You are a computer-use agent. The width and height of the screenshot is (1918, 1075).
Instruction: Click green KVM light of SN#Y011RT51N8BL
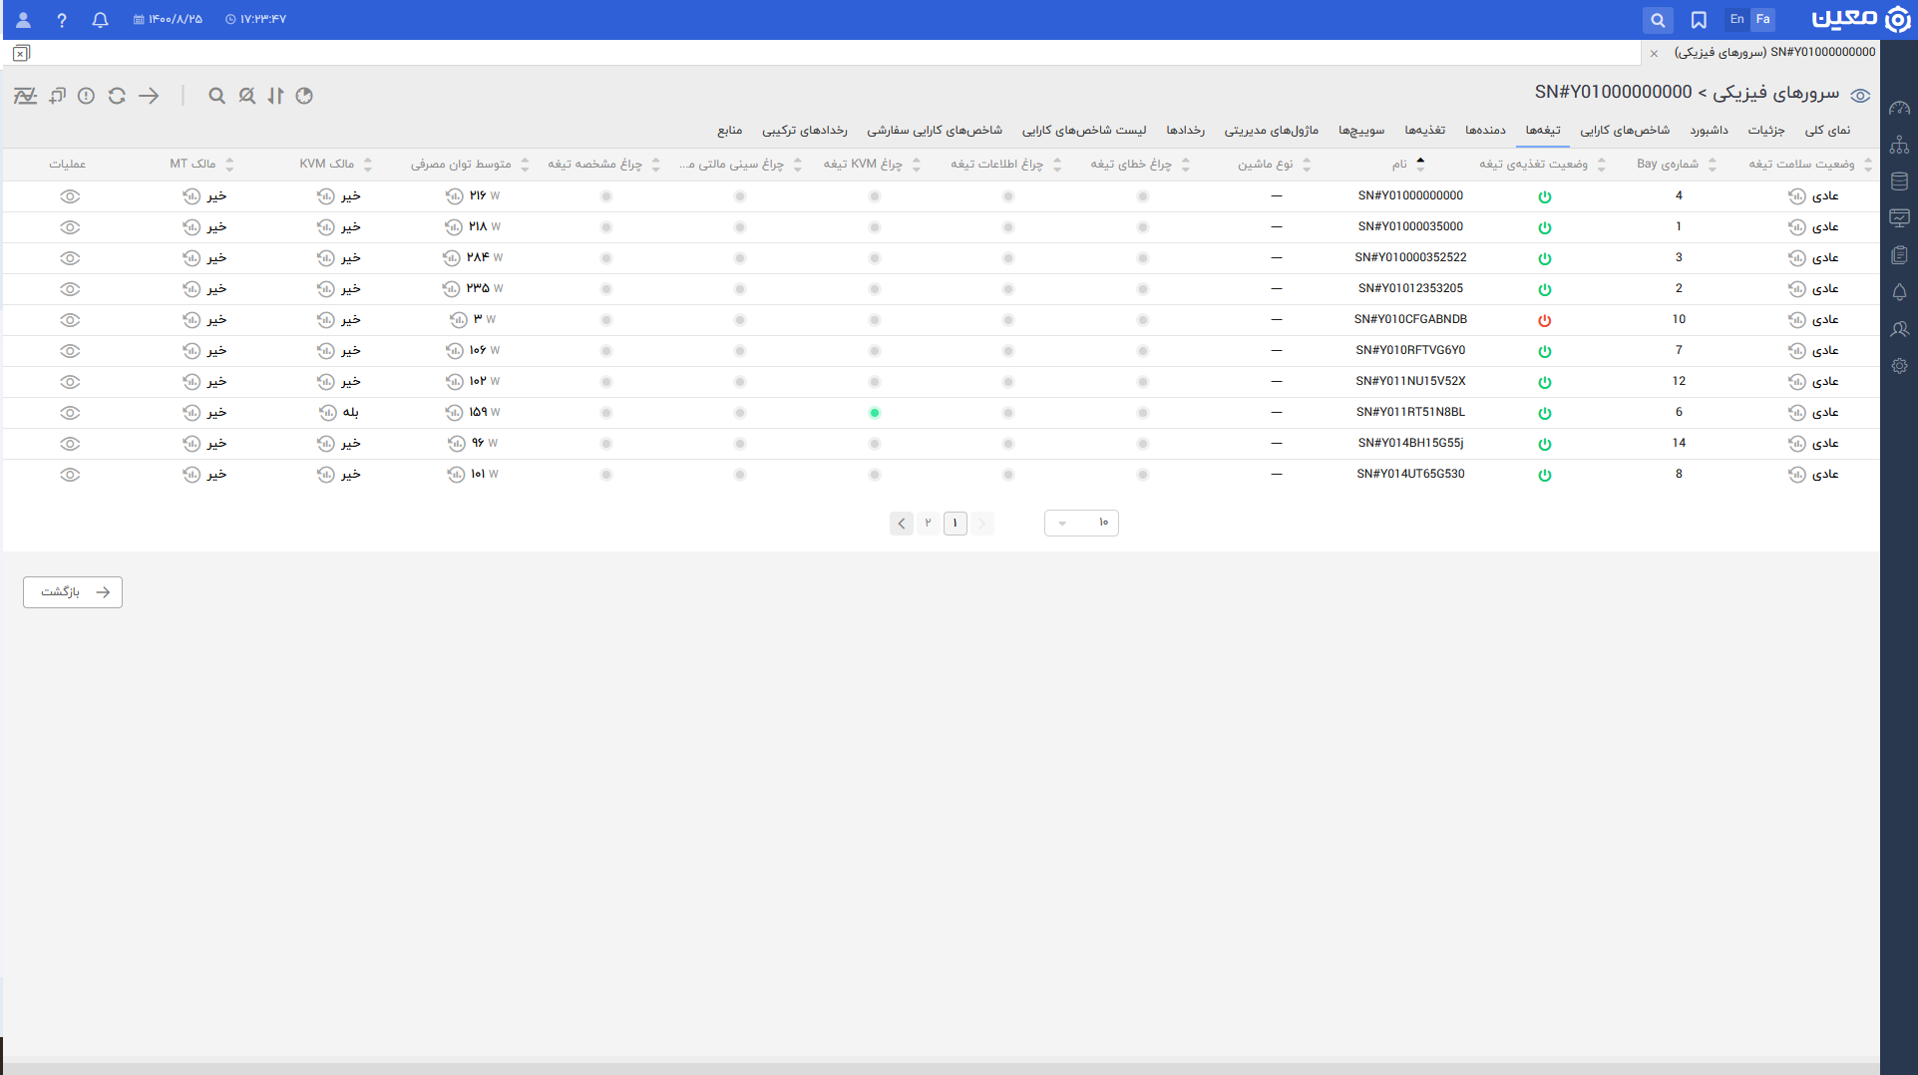pos(874,413)
